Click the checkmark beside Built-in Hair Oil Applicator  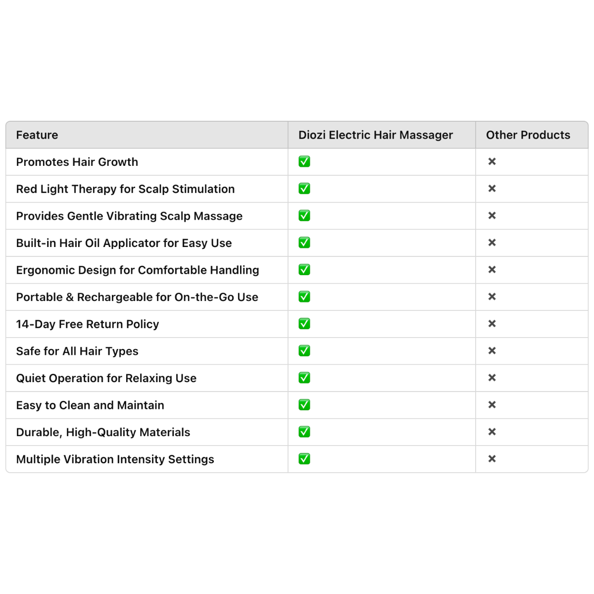pyautogui.click(x=304, y=243)
